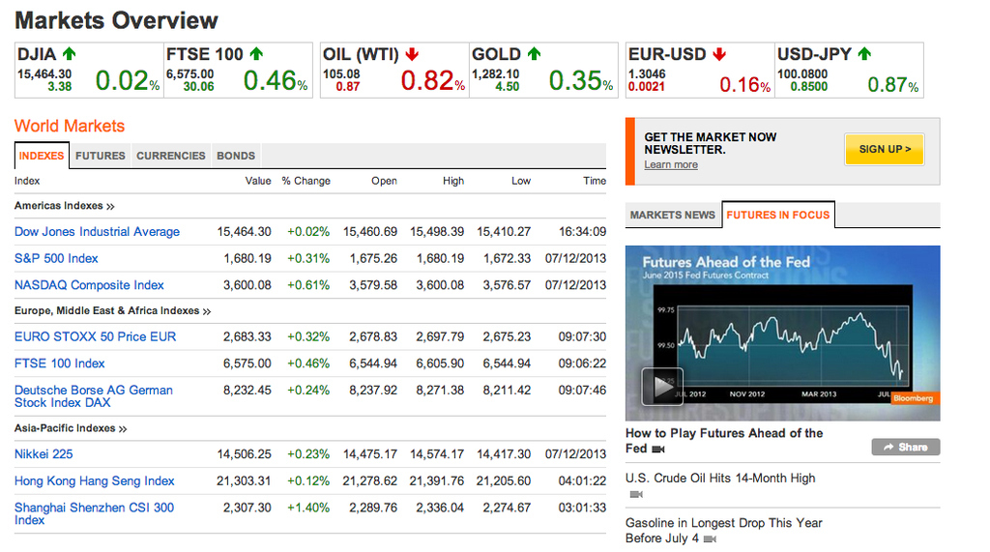Click the Bloomberg badge on the video
Screen dimensions: 990x552
tap(913, 398)
